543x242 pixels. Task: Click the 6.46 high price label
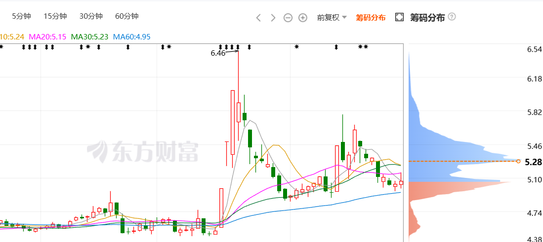pyautogui.click(x=218, y=53)
